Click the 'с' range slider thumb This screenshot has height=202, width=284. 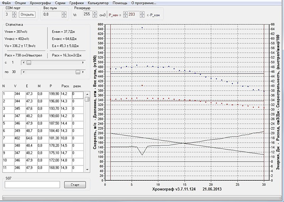click(x=29, y=62)
